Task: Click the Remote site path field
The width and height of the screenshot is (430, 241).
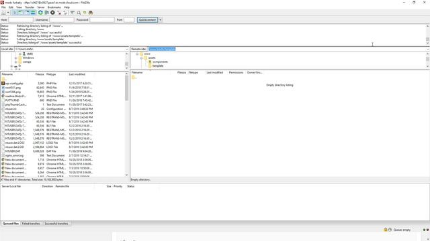Action: pyautogui.click(x=287, y=49)
